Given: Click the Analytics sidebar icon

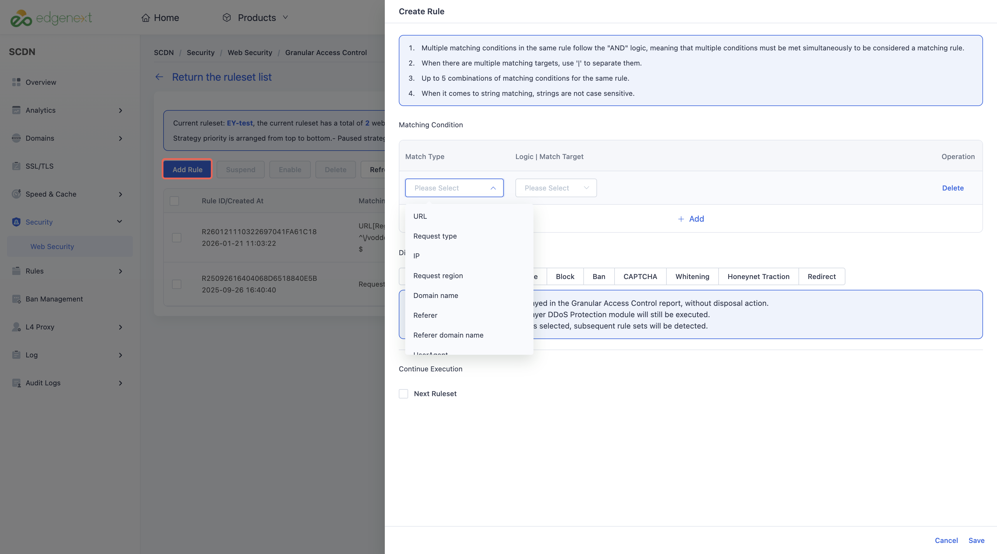Looking at the screenshot, I should [x=16, y=110].
